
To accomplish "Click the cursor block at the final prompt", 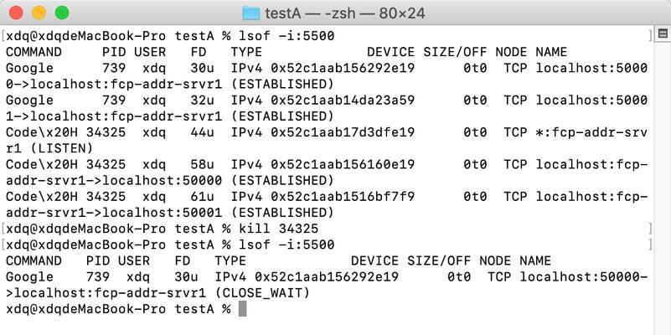I will point(242,309).
